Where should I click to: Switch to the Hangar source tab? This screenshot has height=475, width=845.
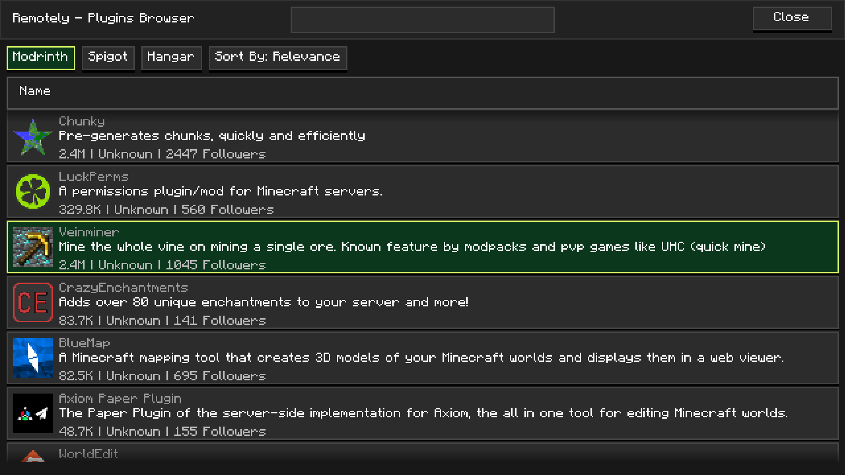click(x=171, y=58)
